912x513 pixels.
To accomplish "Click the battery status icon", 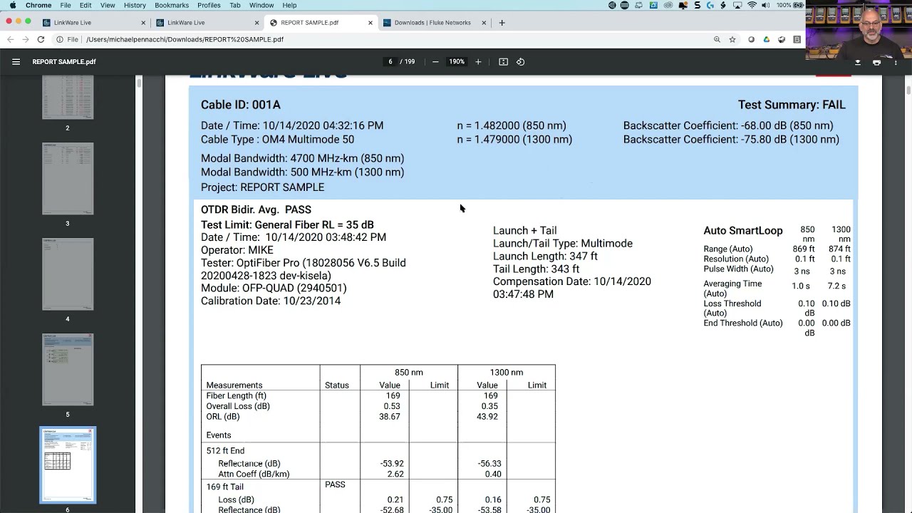I will pyautogui.click(x=798, y=5).
